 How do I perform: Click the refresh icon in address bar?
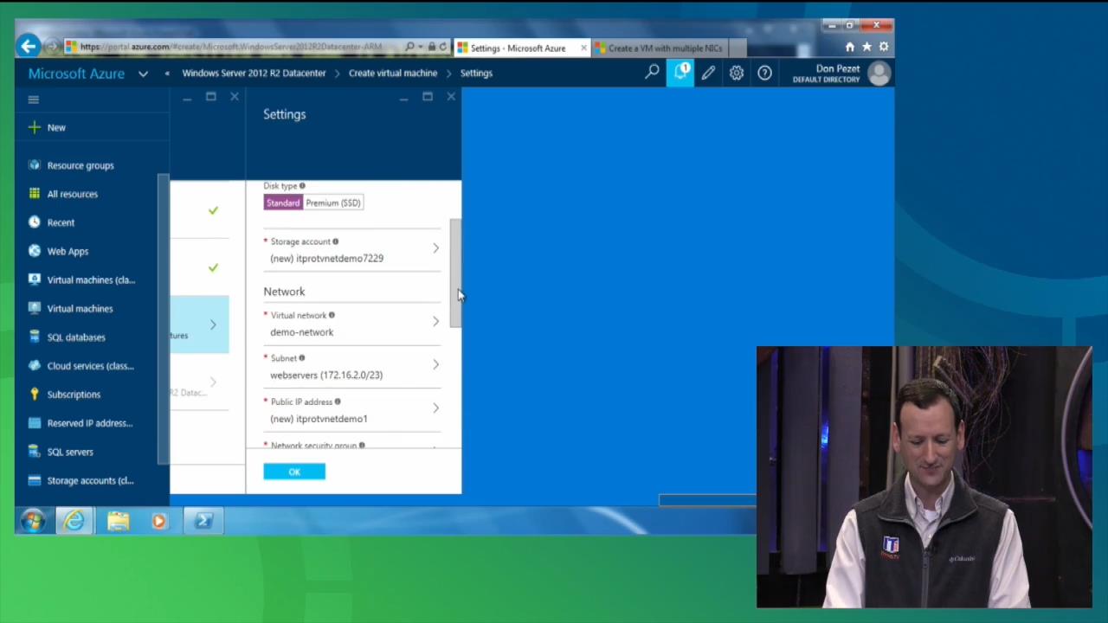coord(442,47)
